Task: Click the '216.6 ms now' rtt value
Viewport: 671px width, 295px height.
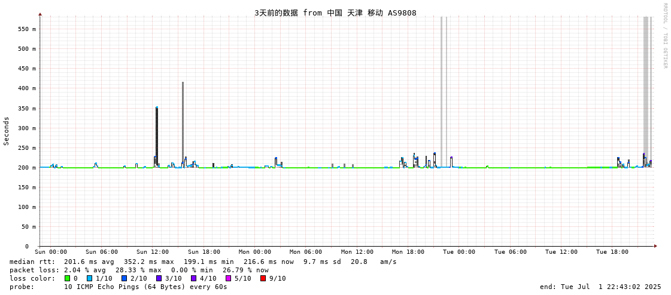Action: [x=269, y=262]
